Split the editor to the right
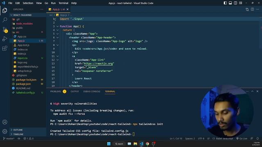The width and height of the screenshot is (262, 147). pyautogui.click(x=252, y=9)
